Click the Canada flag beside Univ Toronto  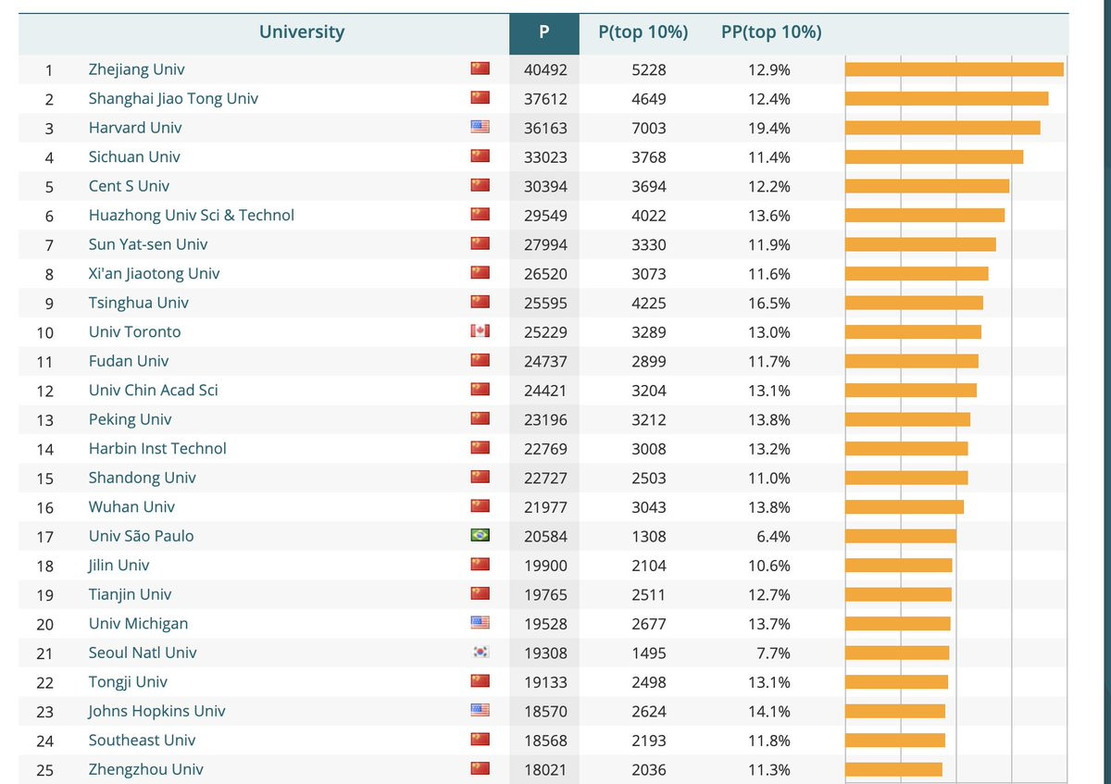480,331
